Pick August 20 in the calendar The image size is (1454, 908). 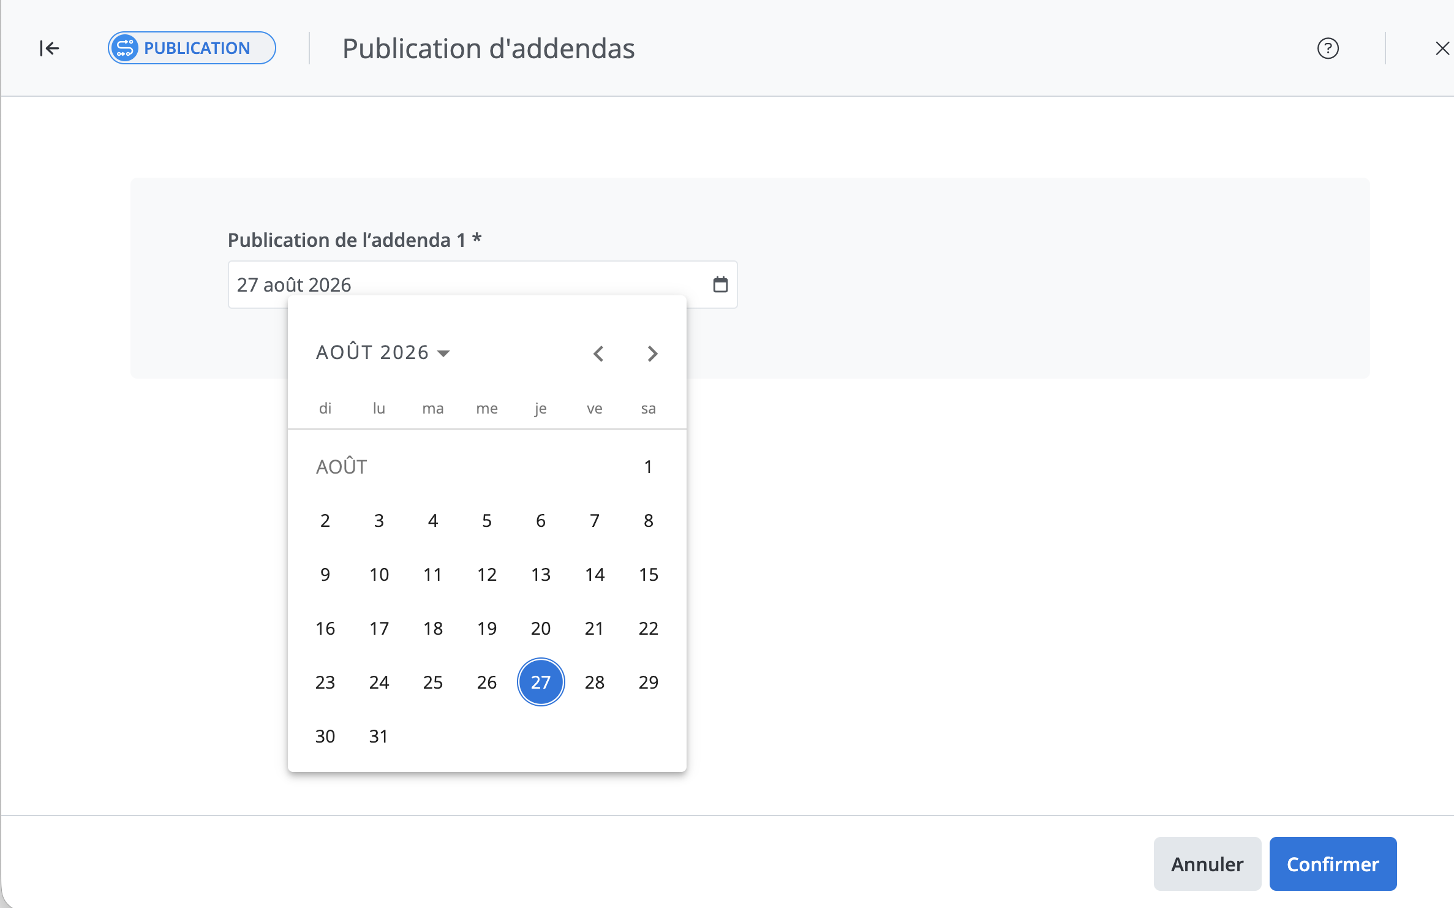pyautogui.click(x=541, y=629)
